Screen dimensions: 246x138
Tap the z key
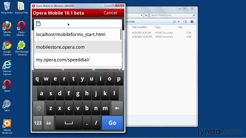click(x=51, y=108)
